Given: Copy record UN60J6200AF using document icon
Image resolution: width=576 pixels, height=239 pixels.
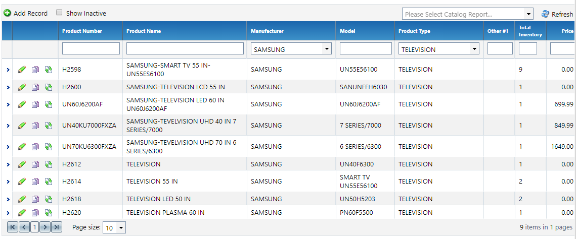Looking at the screenshot, I should (x=35, y=104).
